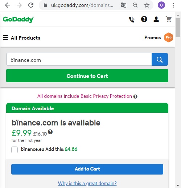Click the price info question mark icon

pos(50,132)
